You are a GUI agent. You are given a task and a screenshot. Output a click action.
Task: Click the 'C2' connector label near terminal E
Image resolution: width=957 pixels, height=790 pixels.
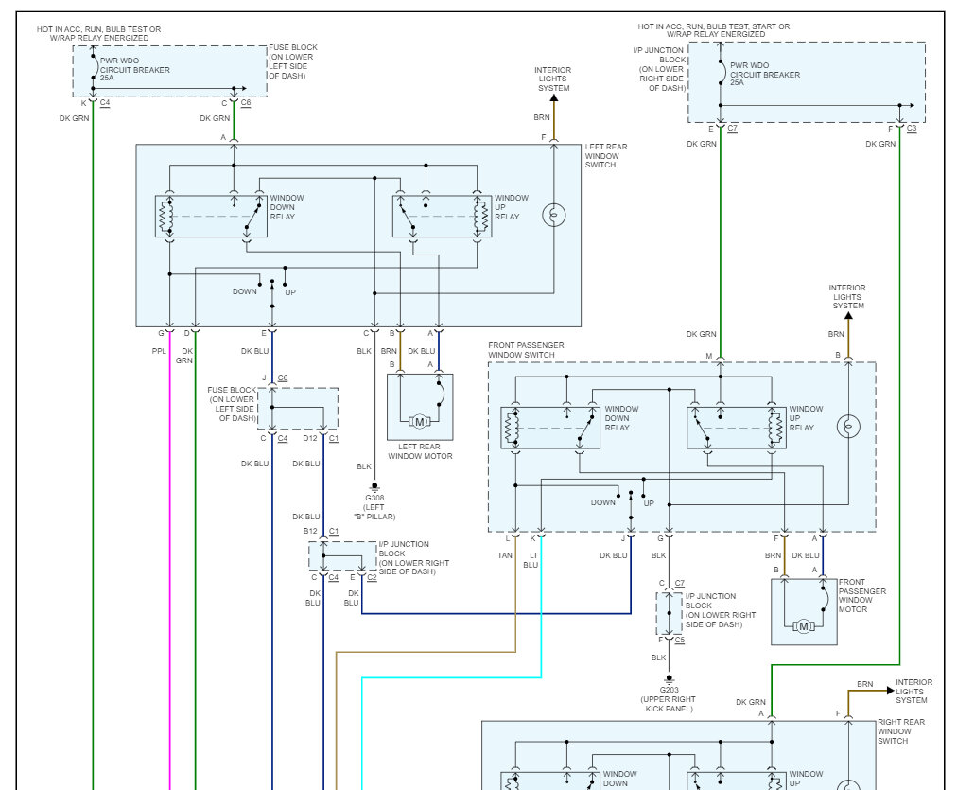[x=372, y=577]
